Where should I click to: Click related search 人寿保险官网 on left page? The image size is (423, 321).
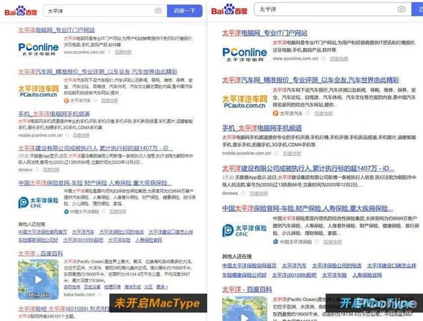(x=149, y=240)
